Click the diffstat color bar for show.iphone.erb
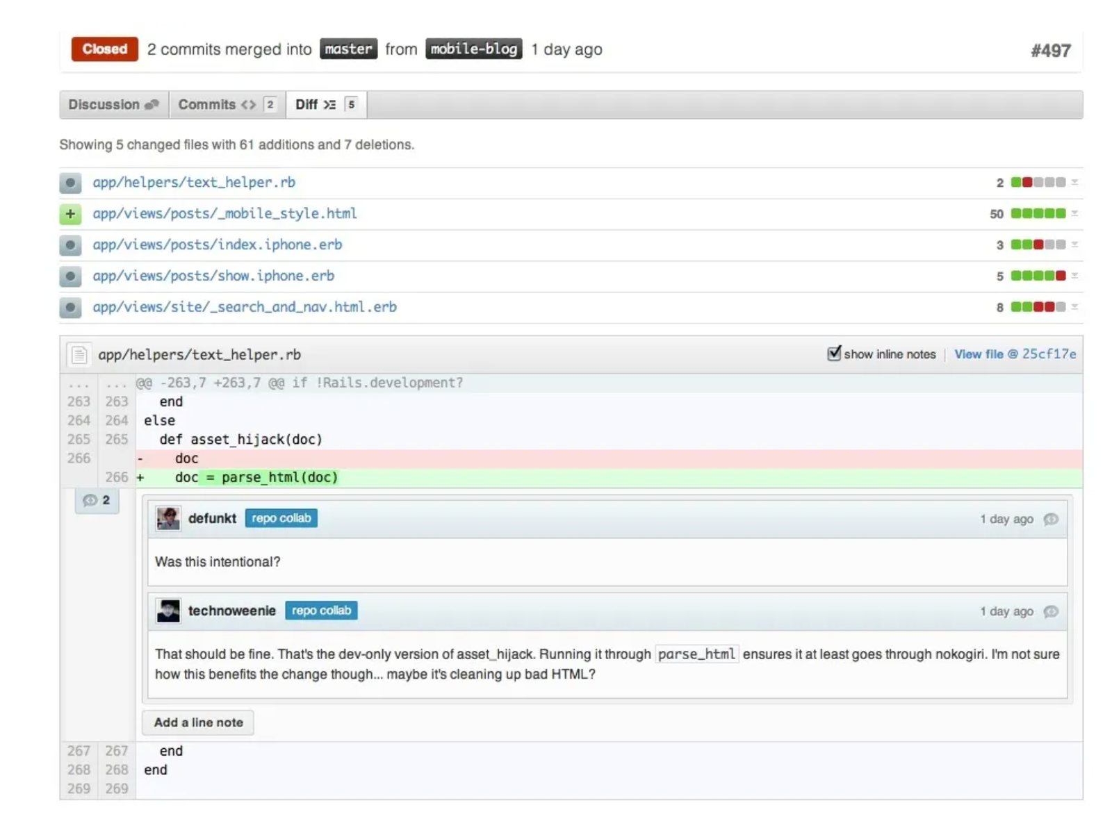Image resolution: width=1112 pixels, height=837 pixels. click(x=1038, y=276)
